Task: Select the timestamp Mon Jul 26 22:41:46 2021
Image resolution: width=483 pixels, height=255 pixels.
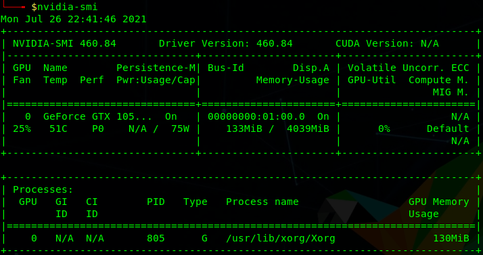Action: click(x=74, y=20)
